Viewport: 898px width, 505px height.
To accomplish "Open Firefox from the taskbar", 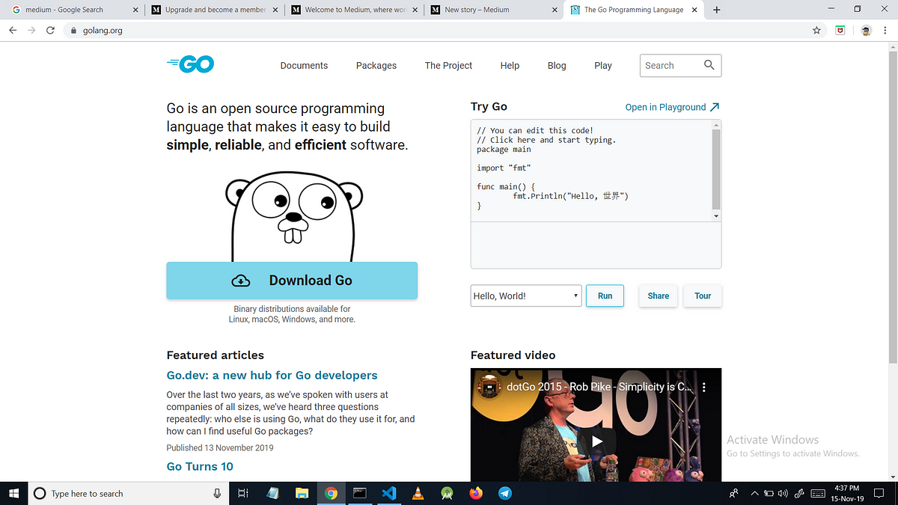I will 476,493.
